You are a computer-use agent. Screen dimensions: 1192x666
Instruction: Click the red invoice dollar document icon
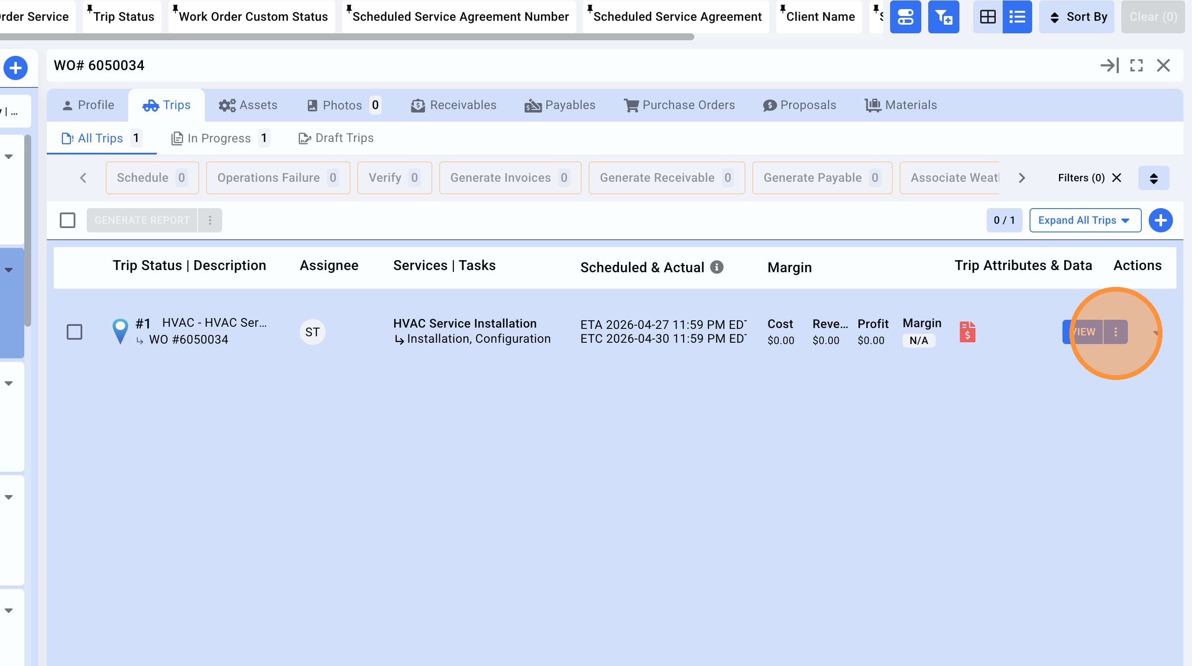(x=967, y=332)
